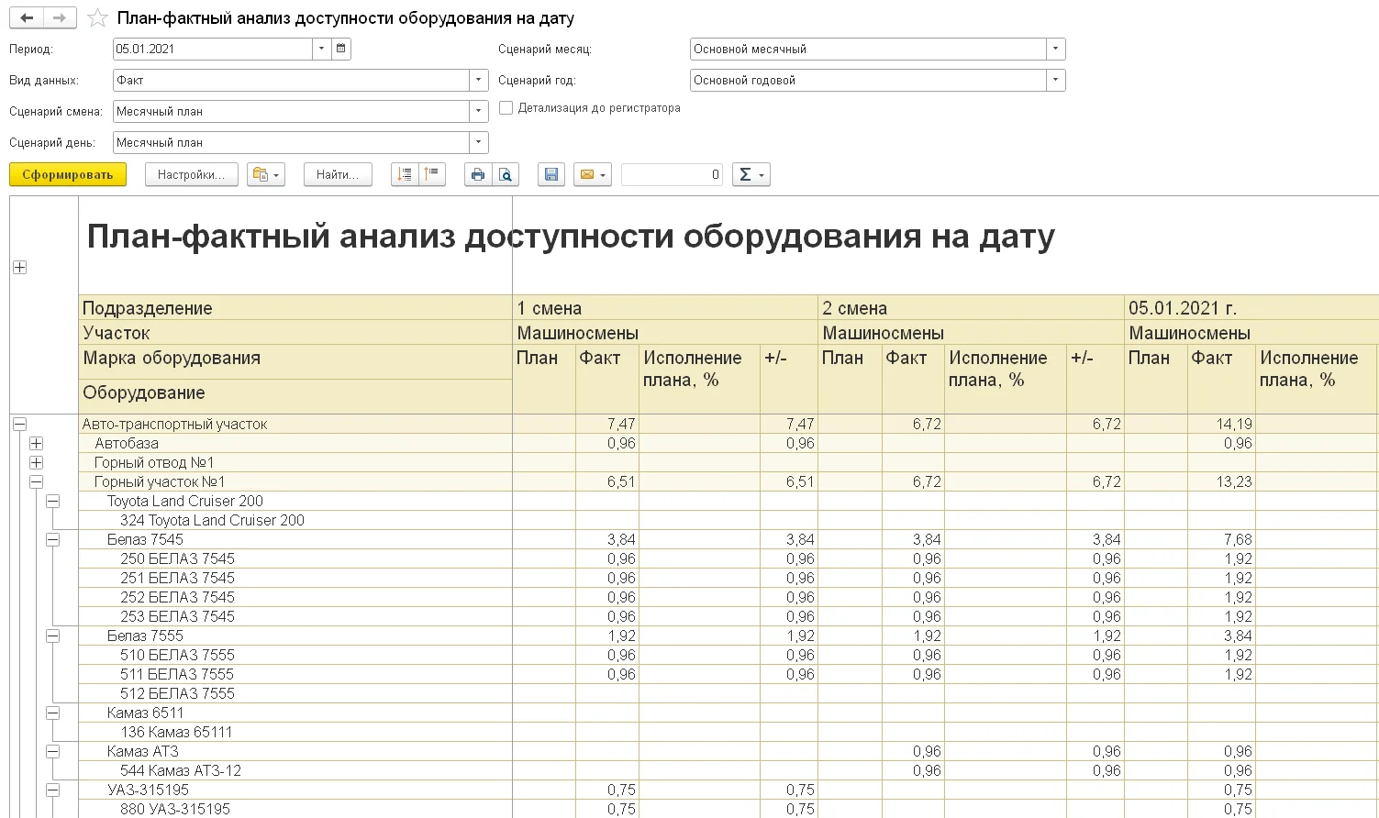The width and height of the screenshot is (1379, 818).
Task: Save report with floppy disk icon
Action: (551, 174)
